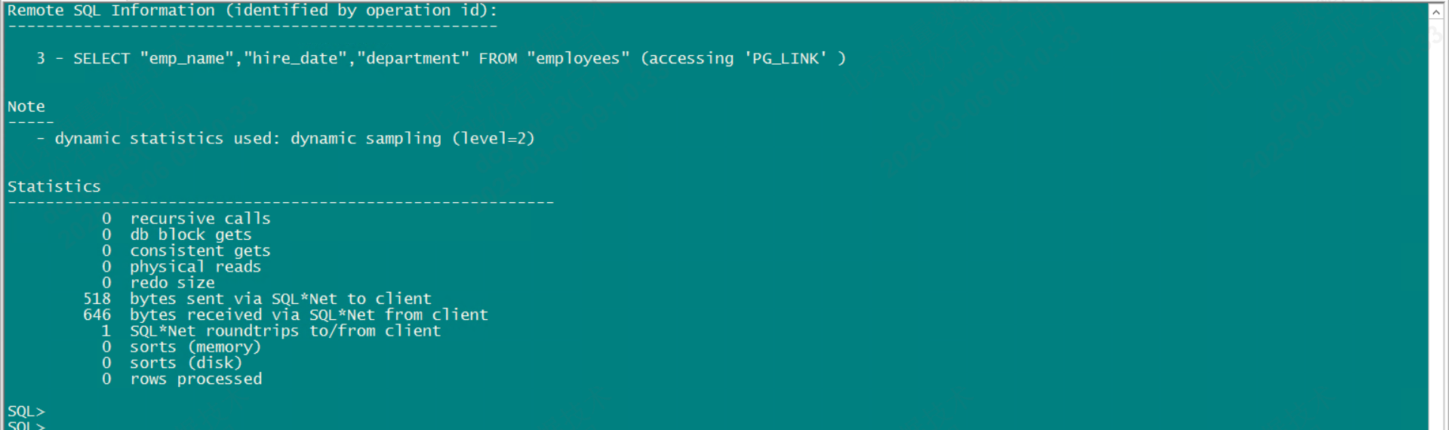Click the "employees" table name
This screenshot has height=430, width=1449.
click(578, 59)
